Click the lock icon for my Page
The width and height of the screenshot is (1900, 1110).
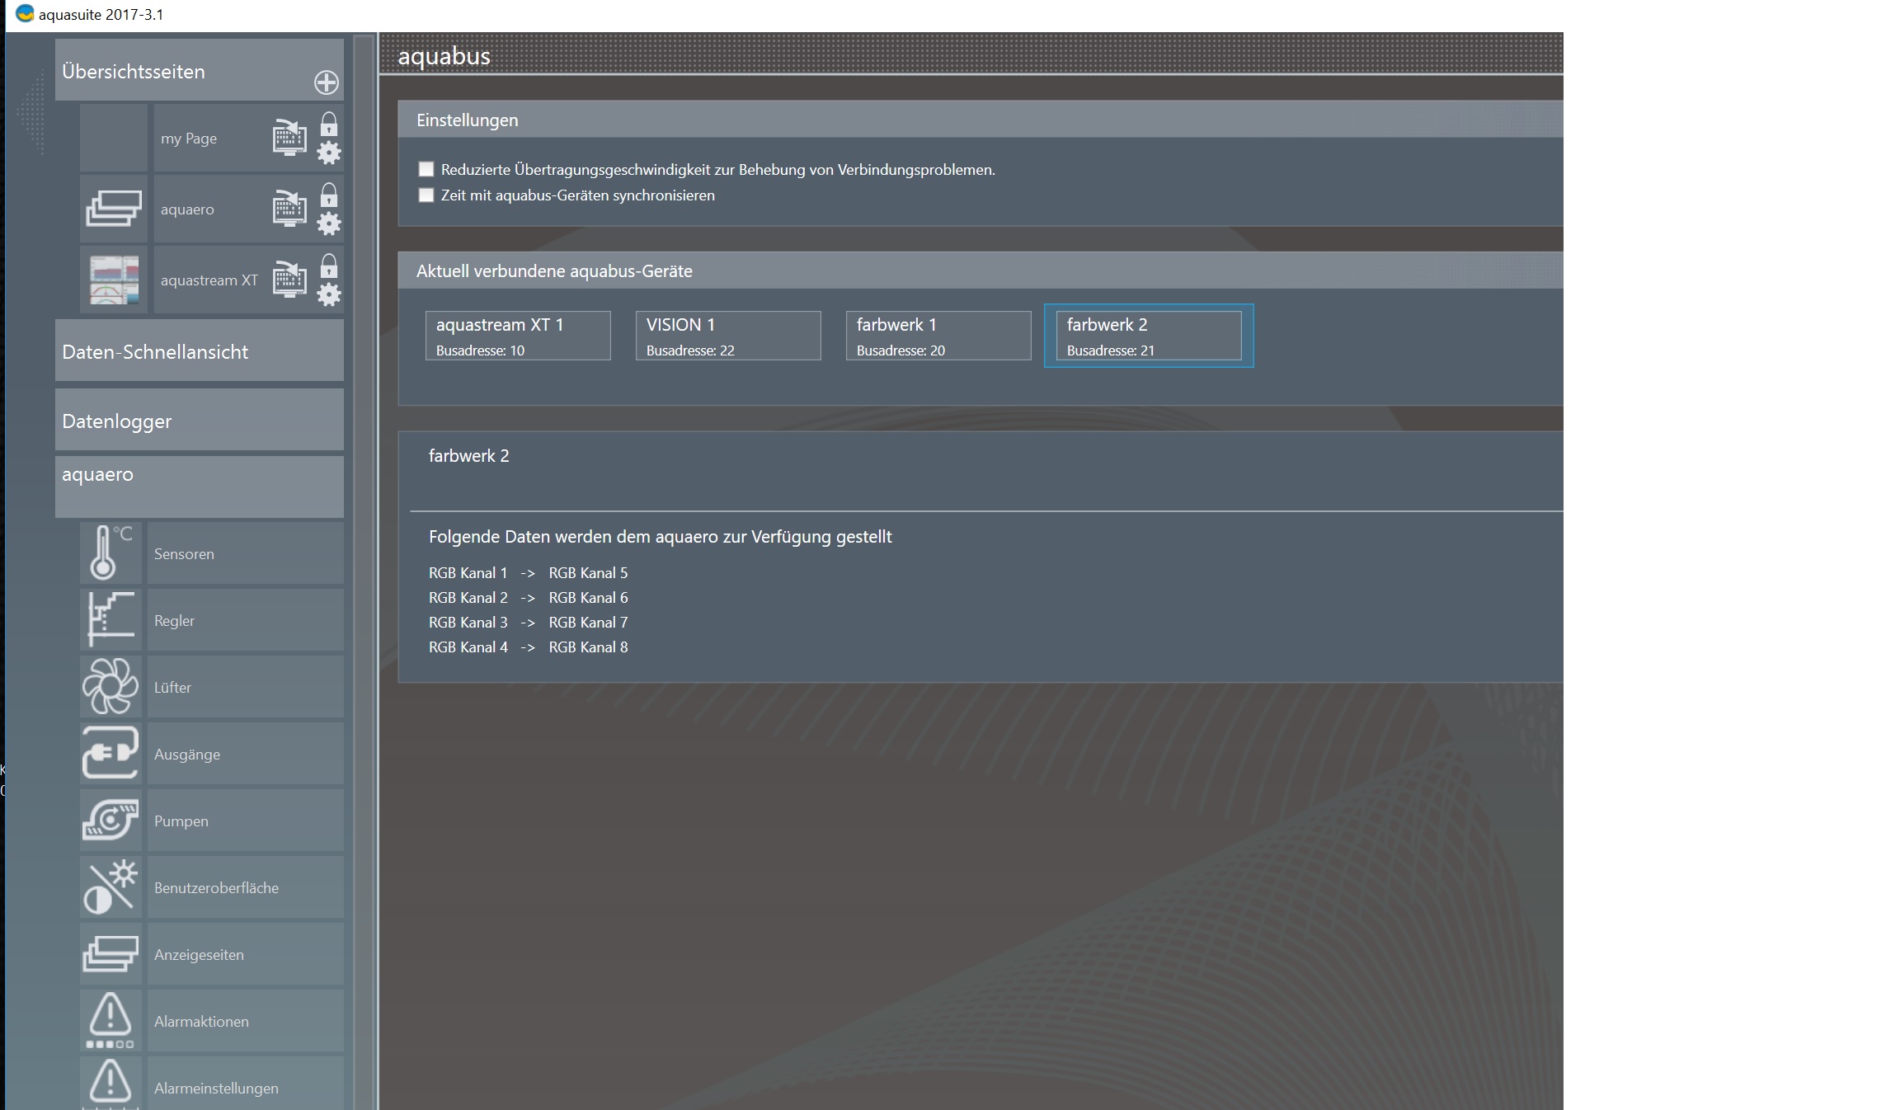click(328, 125)
